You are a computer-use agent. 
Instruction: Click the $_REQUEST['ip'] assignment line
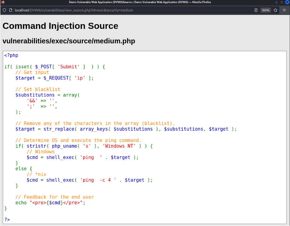pos(54,78)
